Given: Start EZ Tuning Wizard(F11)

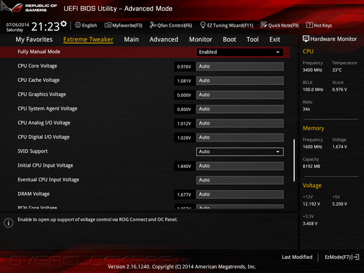Looking at the screenshot, I should (x=226, y=25).
